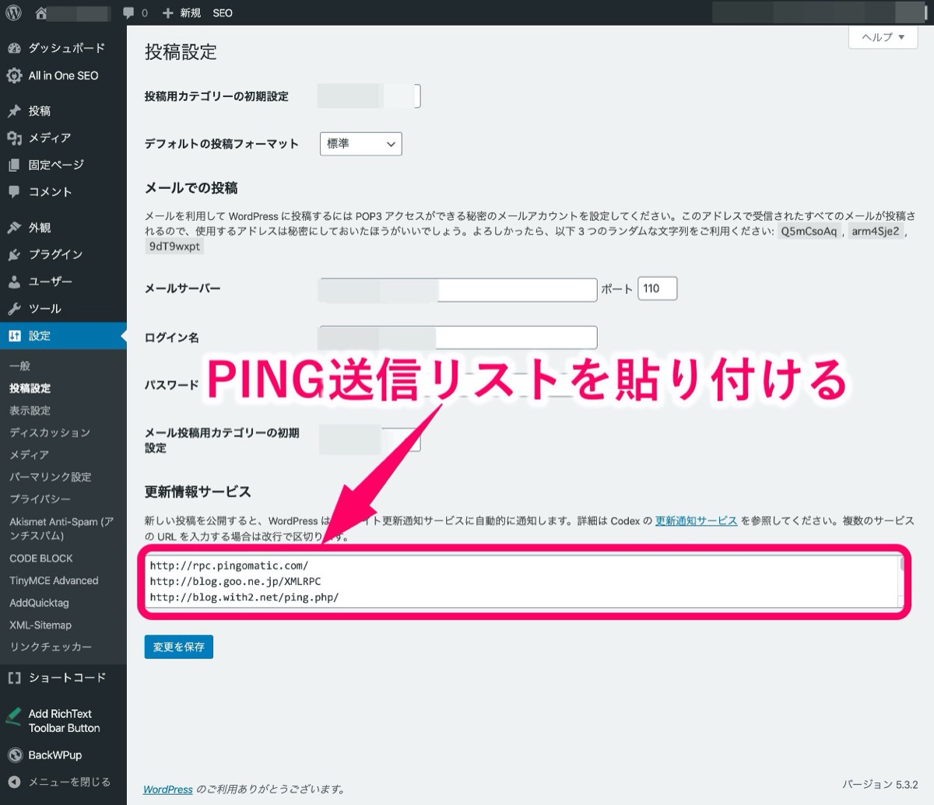934x805 pixels.
Task: Click the Comments speech bubble sidebar icon
Action: point(14,191)
